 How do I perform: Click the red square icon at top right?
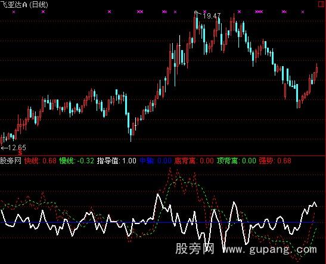point(322,4)
